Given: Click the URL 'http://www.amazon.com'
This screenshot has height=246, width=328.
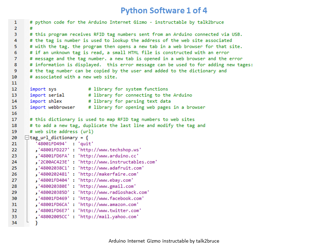Looking at the screenshot, I should click(x=108, y=204).
